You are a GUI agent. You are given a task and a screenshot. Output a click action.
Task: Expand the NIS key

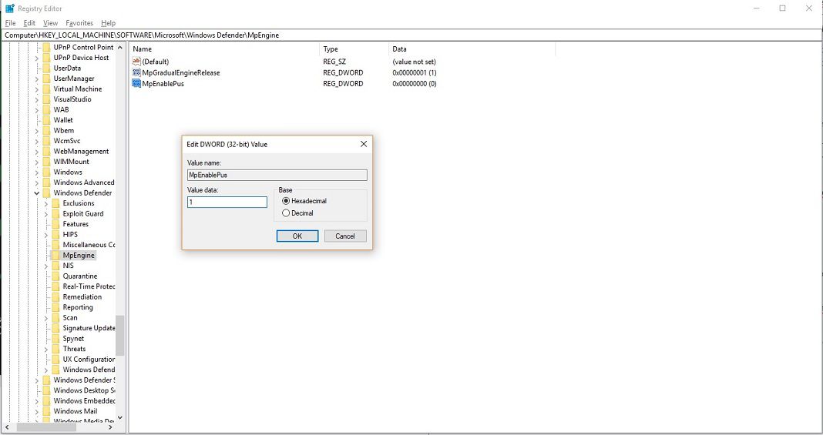(x=46, y=266)
